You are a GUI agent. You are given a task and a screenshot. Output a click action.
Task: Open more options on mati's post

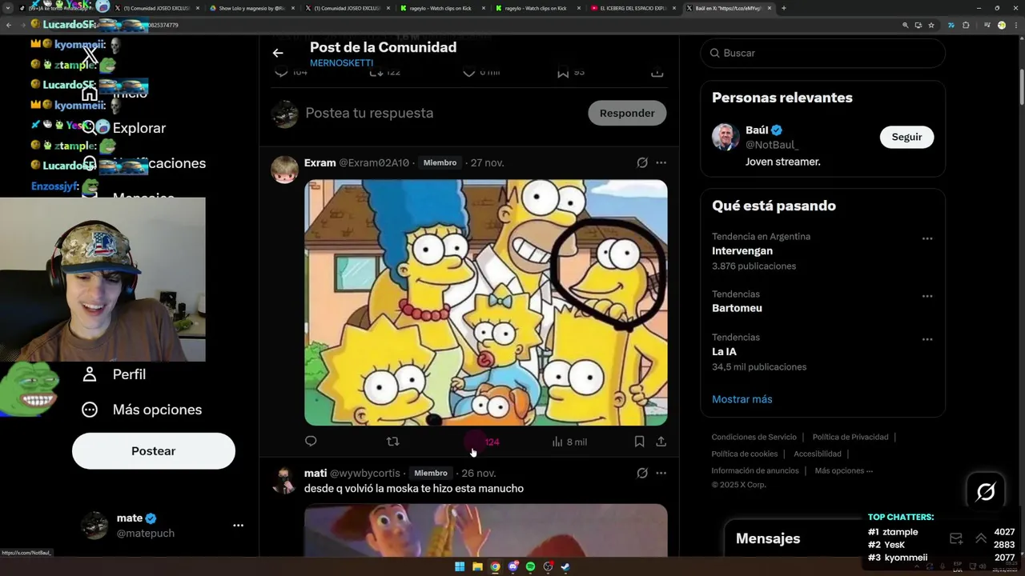point(661,473)
